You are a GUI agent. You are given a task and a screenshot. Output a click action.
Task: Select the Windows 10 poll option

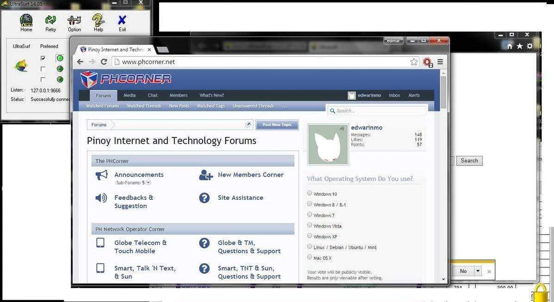[309, 193]
